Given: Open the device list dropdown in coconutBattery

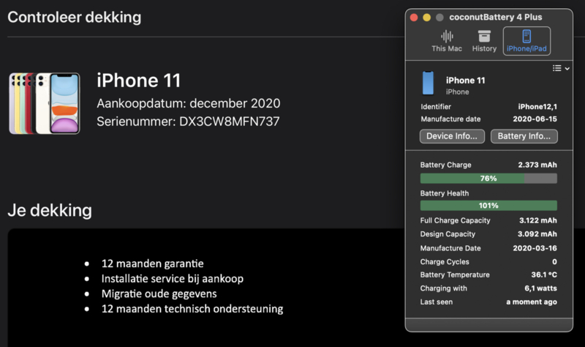Looking at the screenshot, I should pyautogui.click(x=561, y=68).
